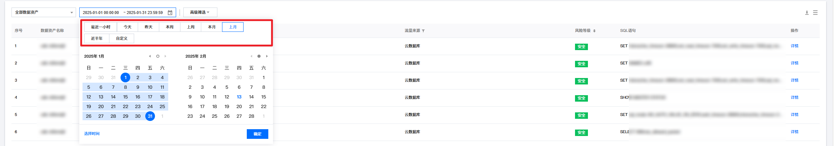Click the calendar icon in date range field
Image resolution: width=834 pixels, height=146 pixels.
170,13
